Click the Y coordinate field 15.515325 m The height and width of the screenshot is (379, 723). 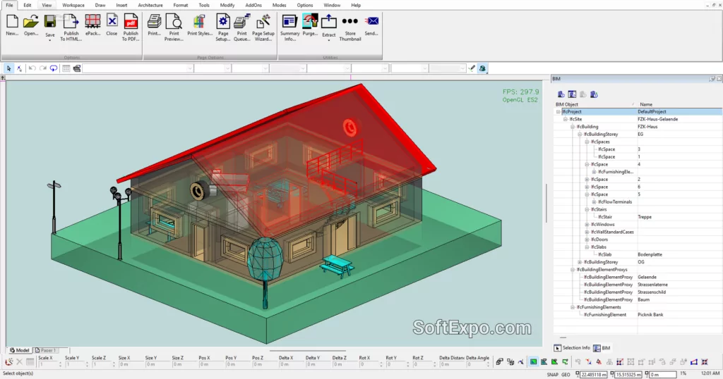(628, 375)
